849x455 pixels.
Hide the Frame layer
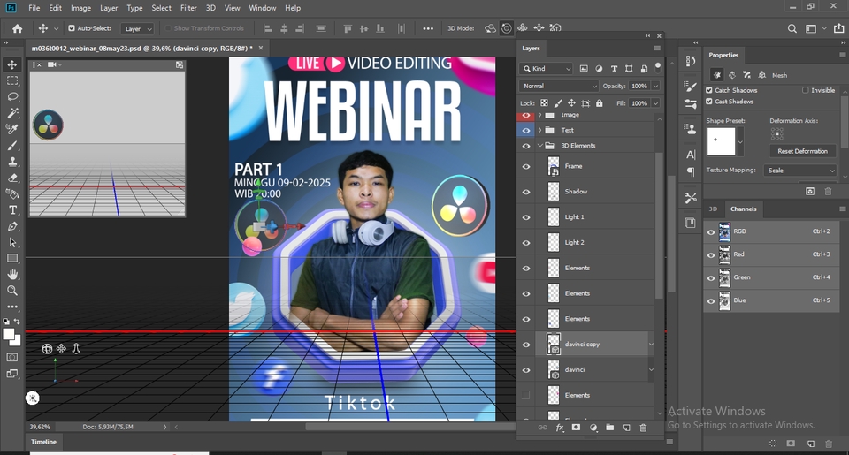click(x=525, y=167)
